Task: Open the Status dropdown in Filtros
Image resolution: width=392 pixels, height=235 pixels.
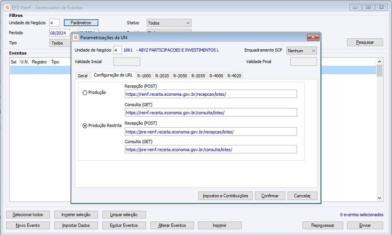Action: point(169,23)
